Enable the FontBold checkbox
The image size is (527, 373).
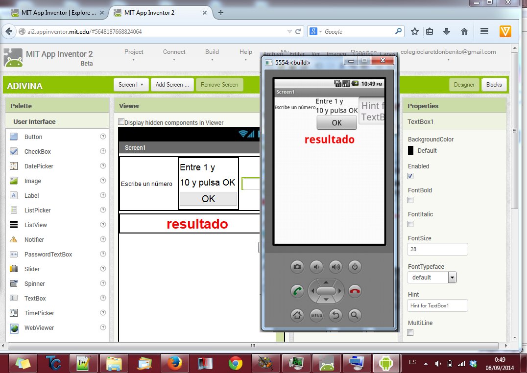coord(410,200)
